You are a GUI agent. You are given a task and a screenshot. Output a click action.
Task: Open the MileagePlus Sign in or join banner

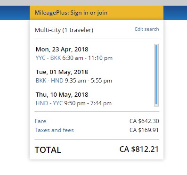pyautogui.click(x=97, y=13)
